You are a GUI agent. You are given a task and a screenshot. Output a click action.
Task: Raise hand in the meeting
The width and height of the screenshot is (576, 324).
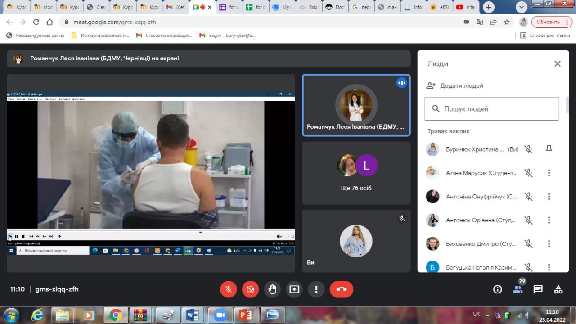[272, 289]
